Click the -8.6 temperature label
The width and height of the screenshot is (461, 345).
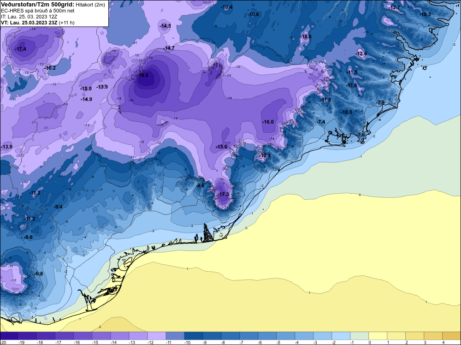(28, 237)
